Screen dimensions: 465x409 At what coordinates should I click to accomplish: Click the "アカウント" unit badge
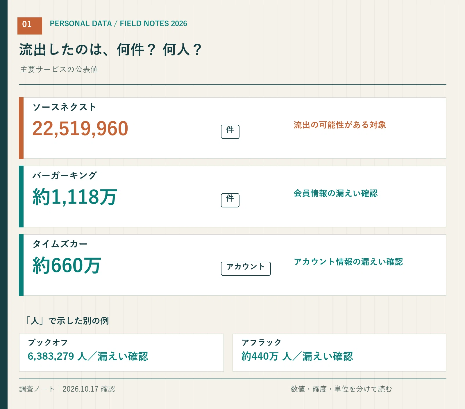point(246,269)
